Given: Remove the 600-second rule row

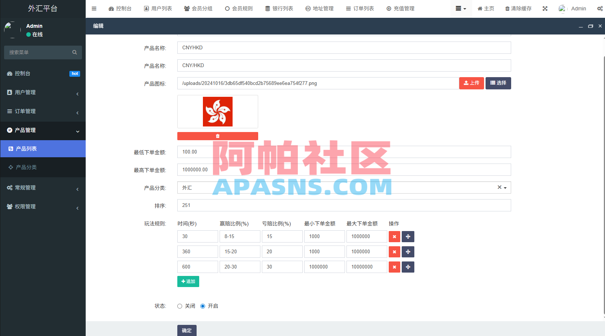Looking at the screenshot, I should click(394, 267).
